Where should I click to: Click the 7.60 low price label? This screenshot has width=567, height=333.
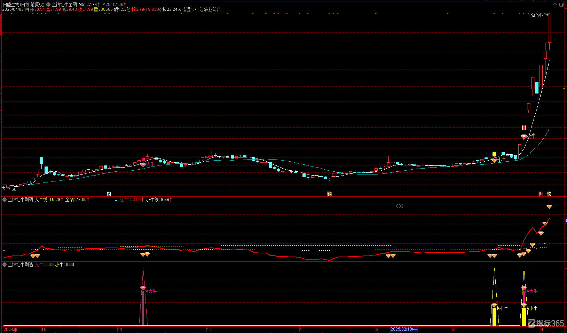click(12, 189)
